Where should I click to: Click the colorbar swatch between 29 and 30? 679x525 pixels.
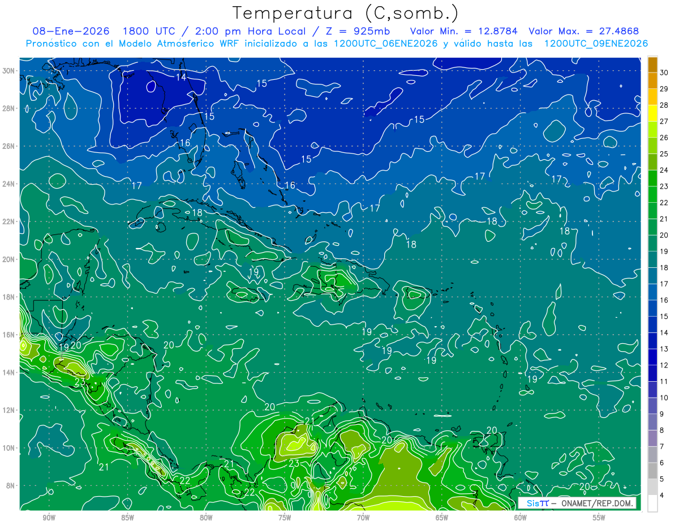[652, 80]
